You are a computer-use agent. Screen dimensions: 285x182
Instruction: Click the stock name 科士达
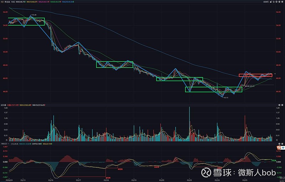tap(7, 2)
